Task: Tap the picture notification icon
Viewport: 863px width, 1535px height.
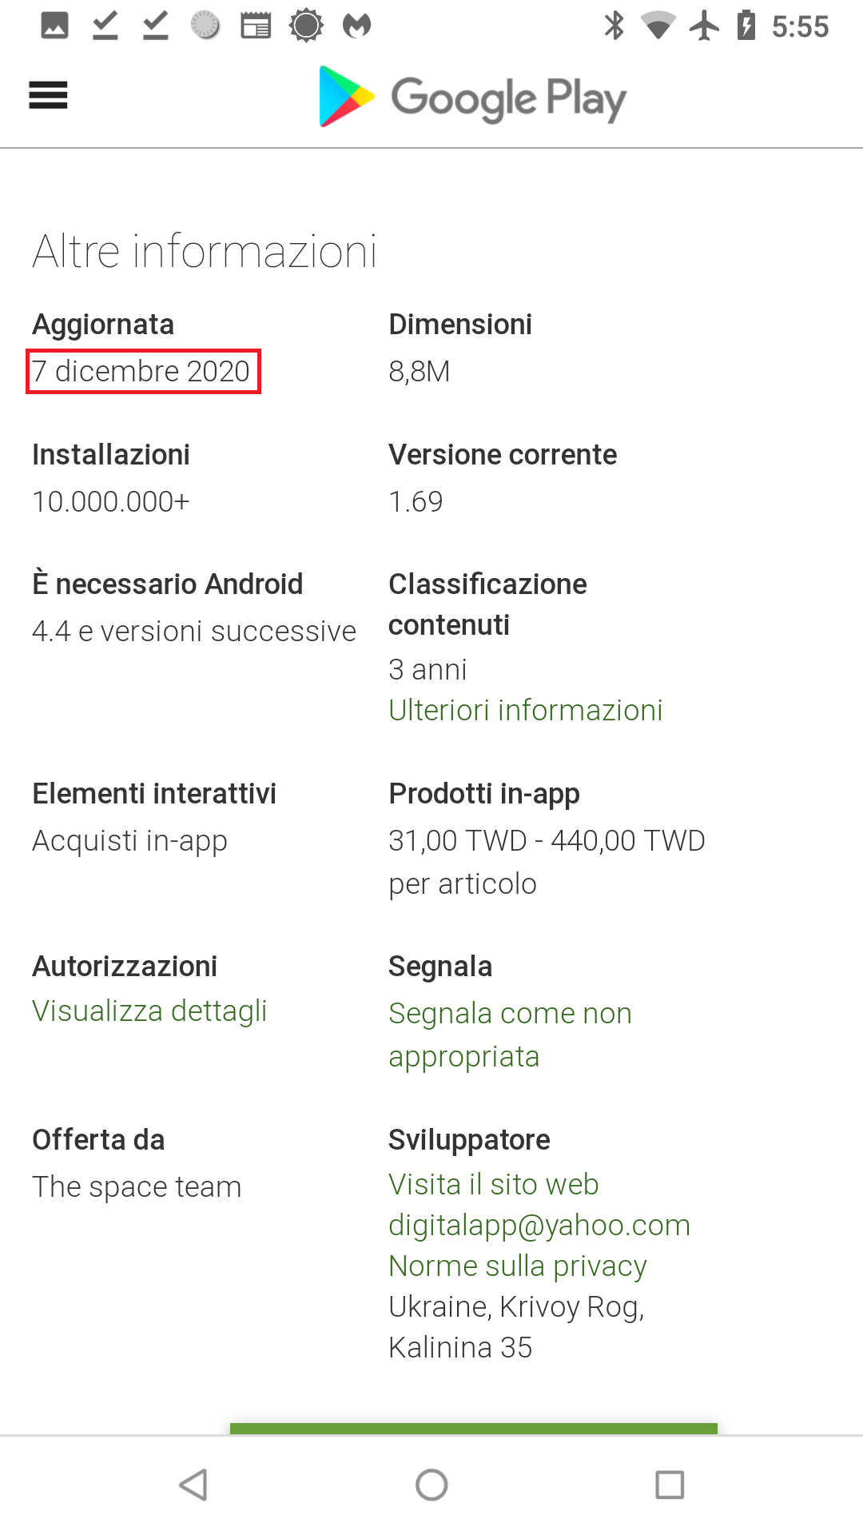Action: pyautogui.click(x=54, y=26)
